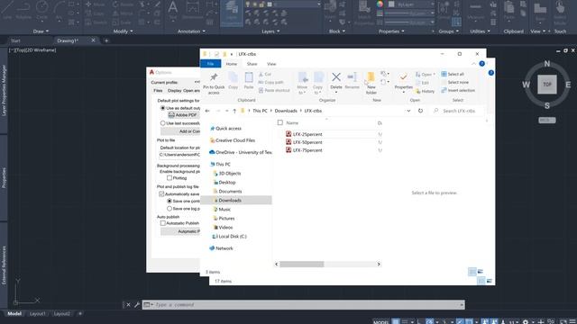Expand the Annotation panel dropdown

pos(191,31)
